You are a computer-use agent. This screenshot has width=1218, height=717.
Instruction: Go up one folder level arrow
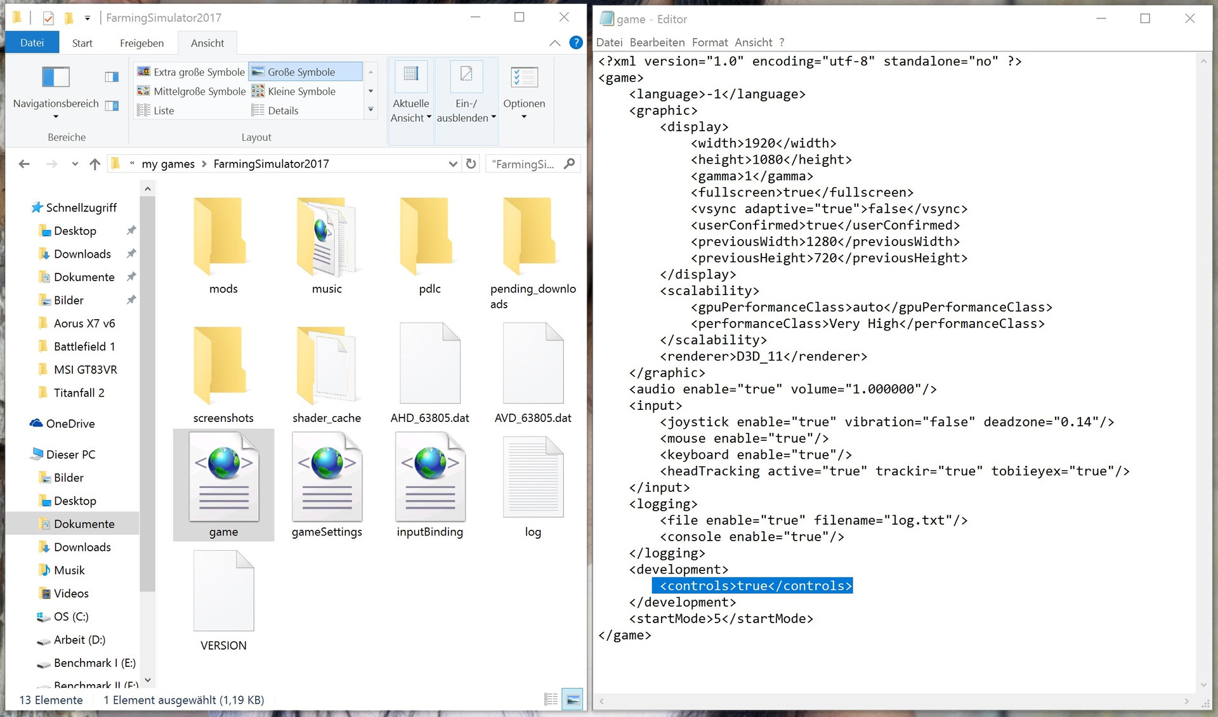click(95, 164)
